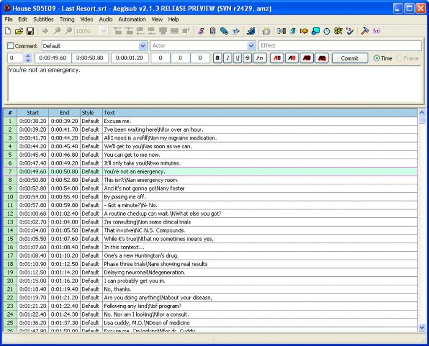This screenshot has height=346, width=429.
Task: Click the Start column header
Action: pyautogui.click(x=33, y=113)
